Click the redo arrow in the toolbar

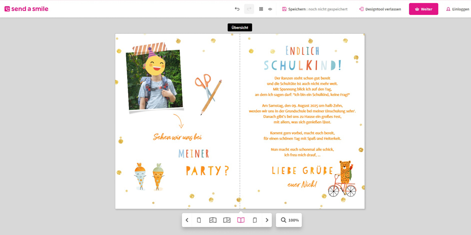249,9
